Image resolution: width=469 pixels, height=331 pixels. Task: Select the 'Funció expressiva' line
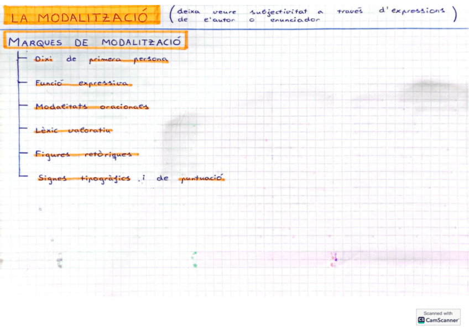pos(83,83)
